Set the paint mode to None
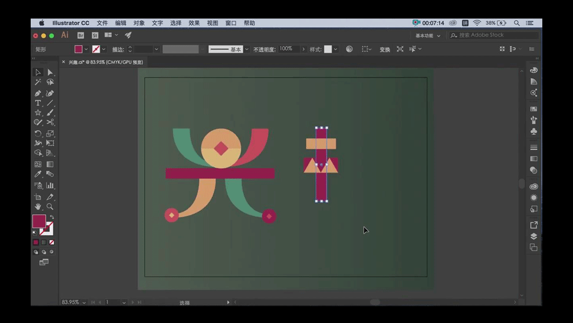This screenshot has width=573, height=323. tap(52, 242)
